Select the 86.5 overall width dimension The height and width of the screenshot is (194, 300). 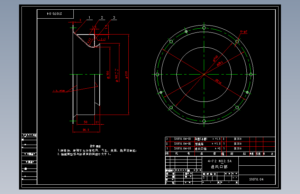(x=86, y=130)
